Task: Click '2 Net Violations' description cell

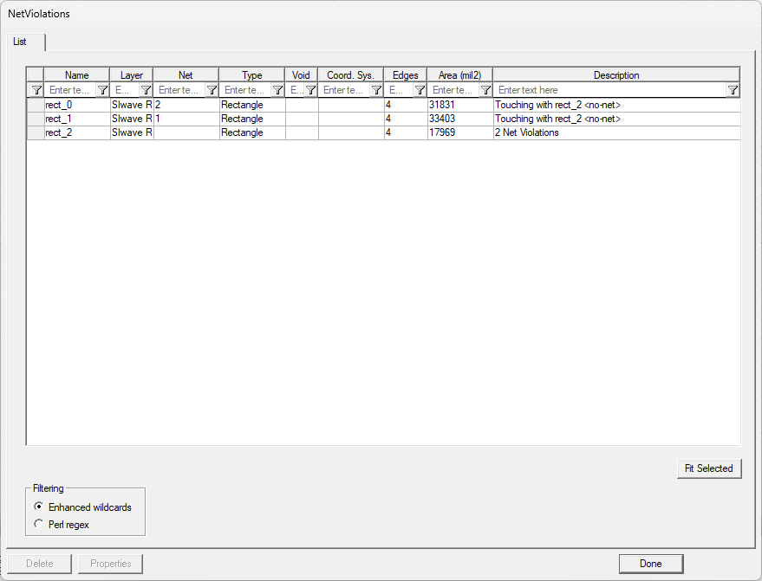Action: 616,132
